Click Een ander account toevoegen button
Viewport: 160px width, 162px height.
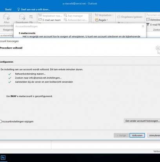[x=142, y=121]
